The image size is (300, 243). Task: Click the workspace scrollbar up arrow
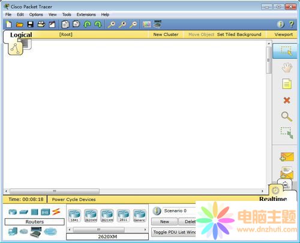click(269, 43)
